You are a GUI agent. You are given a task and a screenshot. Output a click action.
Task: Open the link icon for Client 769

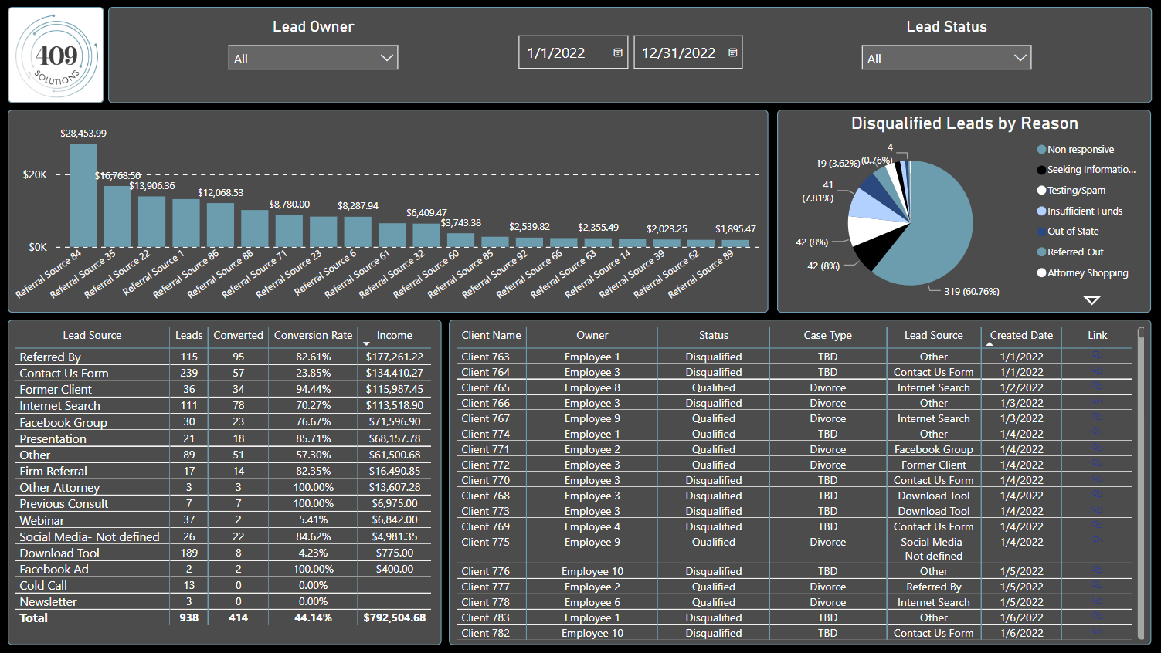click(1097, 525)
